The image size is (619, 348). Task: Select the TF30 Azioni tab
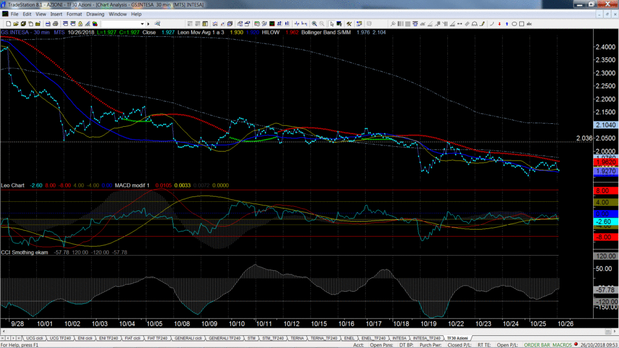tap(457, 338)
